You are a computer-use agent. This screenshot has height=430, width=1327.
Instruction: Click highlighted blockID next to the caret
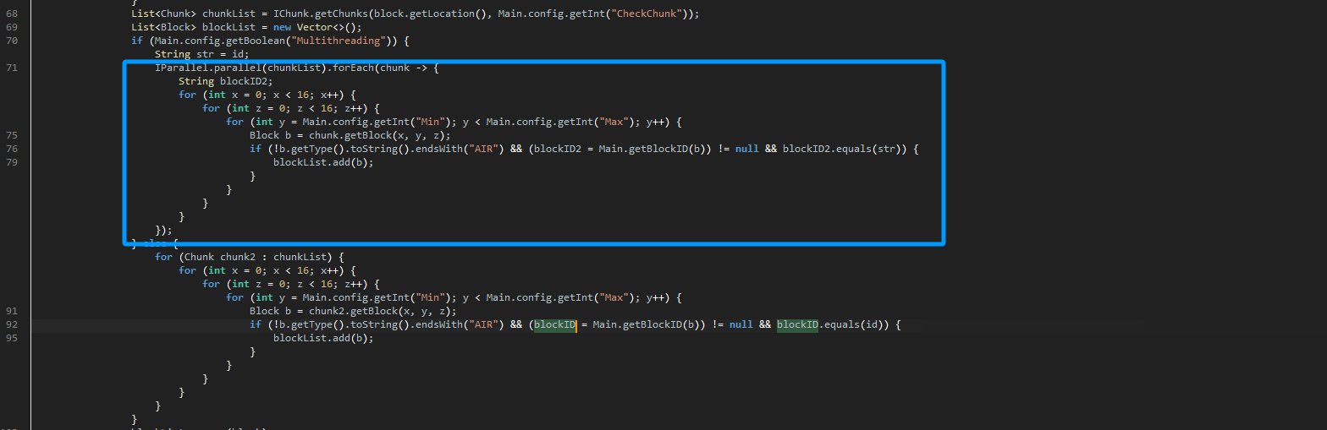pos(554,324)
